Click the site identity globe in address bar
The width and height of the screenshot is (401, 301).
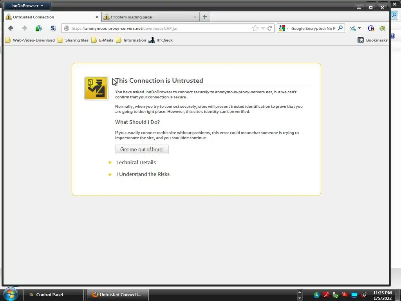(x=67, y=28)
